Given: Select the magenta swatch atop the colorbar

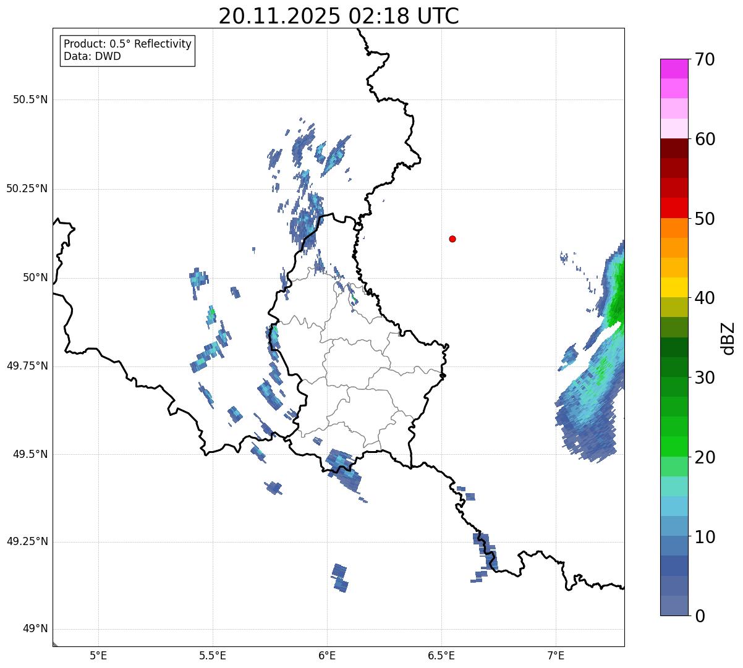Looking at the screenshot, I should pos(674,69).
